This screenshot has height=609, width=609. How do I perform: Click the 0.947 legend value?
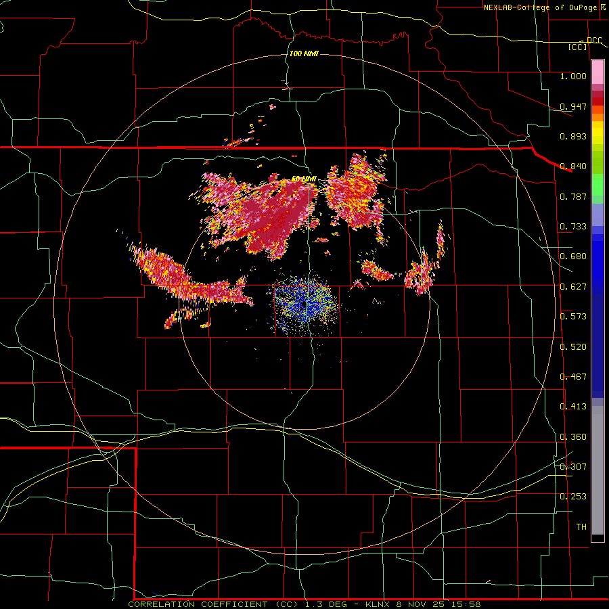[x=573, y=106]
